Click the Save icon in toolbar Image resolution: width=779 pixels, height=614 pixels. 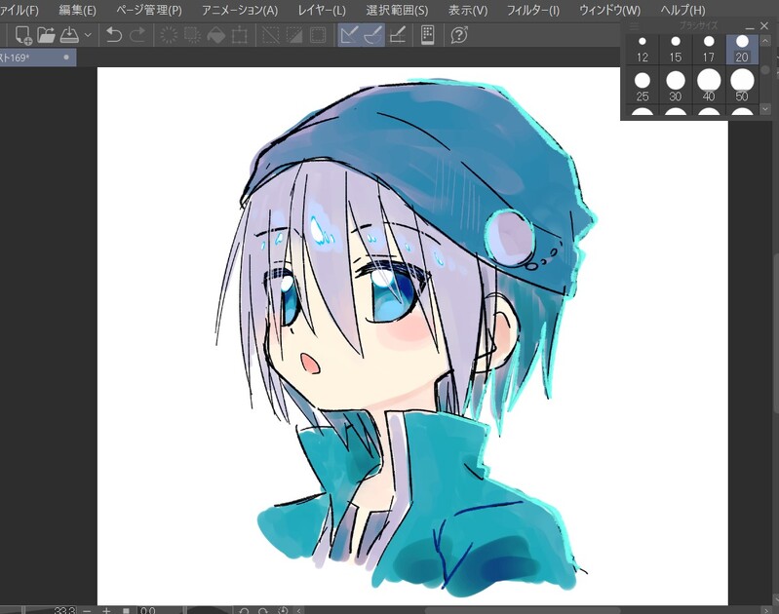coord(69,35)
